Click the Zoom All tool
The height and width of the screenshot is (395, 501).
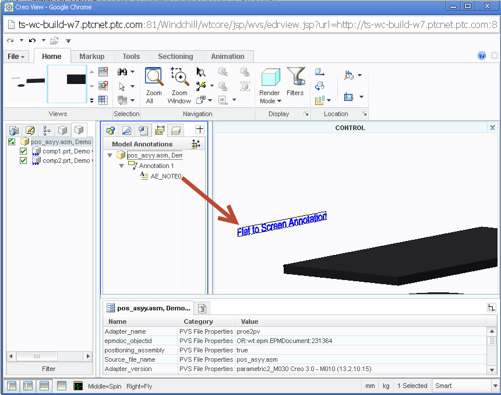pyautogui.click(x=154, y=85)
